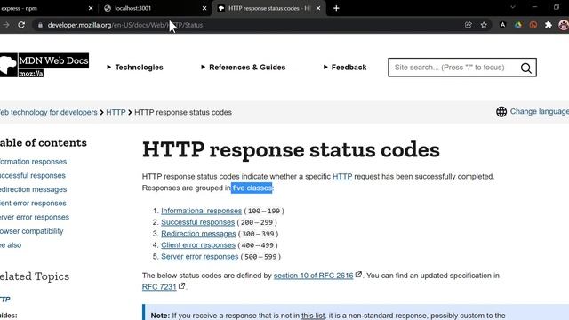
Task: Jump to Successful responses in table of contents
Action: coord(33,176)
